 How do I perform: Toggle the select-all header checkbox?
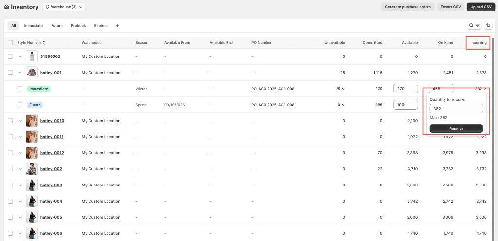coord(10,43)
